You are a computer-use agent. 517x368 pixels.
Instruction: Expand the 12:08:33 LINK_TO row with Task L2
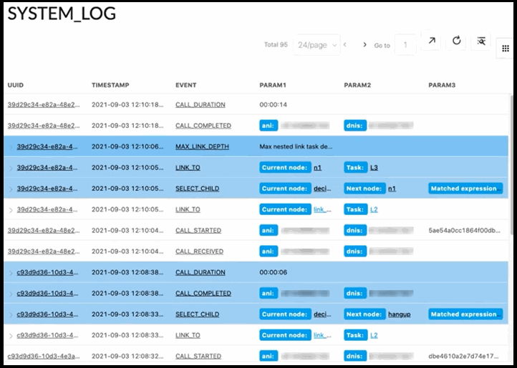[11, 336]
